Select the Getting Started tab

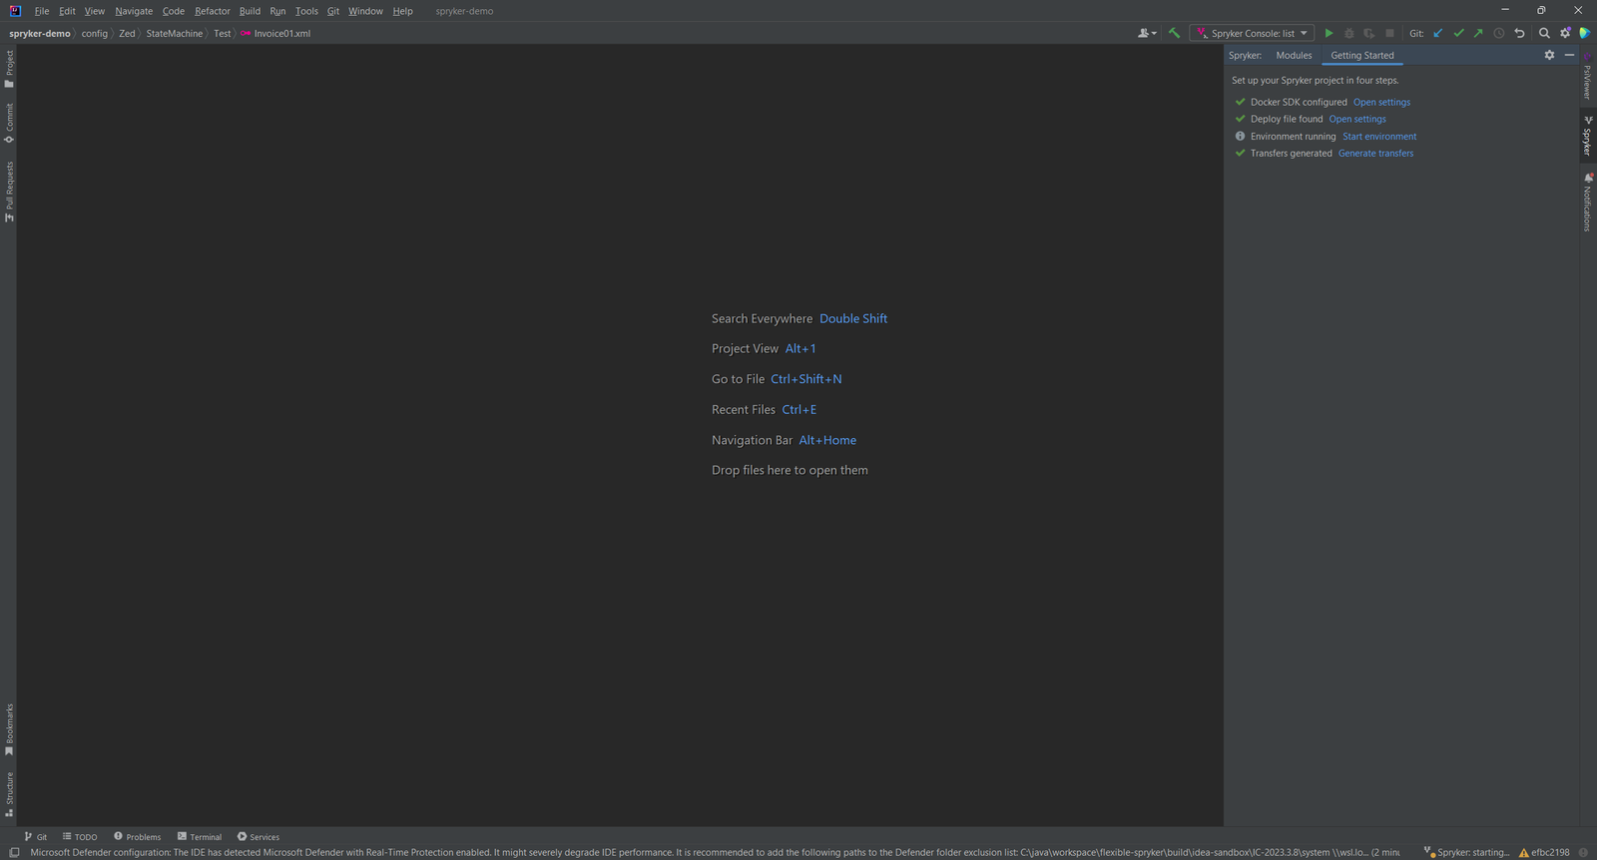(1362, 55)
